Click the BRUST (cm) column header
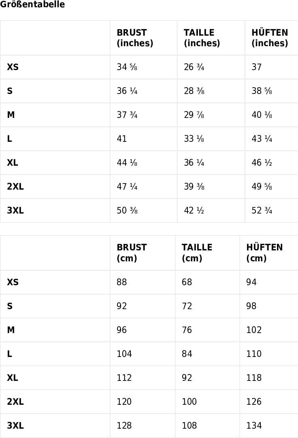 [132, 253]
